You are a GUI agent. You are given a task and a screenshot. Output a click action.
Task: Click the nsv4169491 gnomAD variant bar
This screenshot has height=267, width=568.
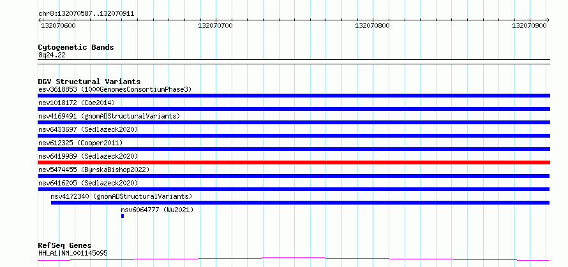pyautogui.click(x=294, y=122)
